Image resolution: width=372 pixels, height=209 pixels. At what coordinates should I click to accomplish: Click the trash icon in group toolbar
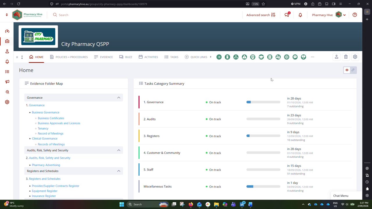click(346, 57)
